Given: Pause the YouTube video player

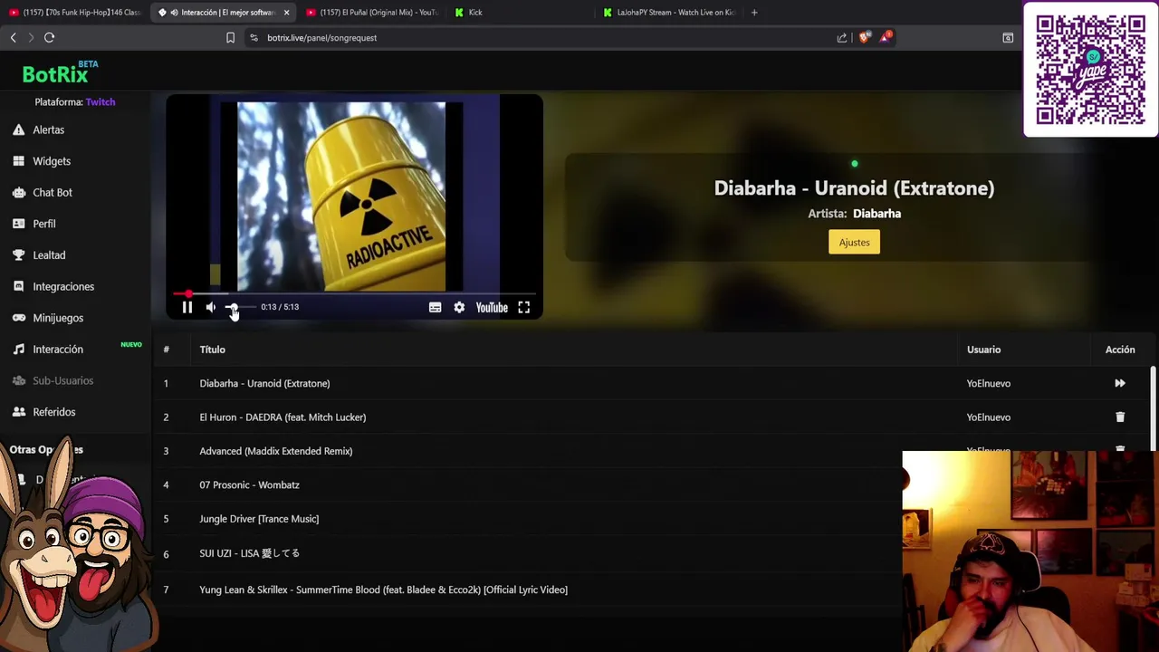Looking at the screenshot, I should click(187, 308).
